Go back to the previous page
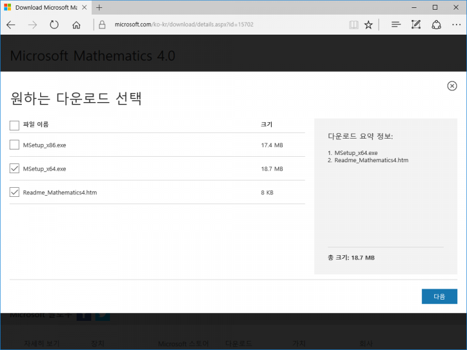467x350 pixels. pos(11,25)
